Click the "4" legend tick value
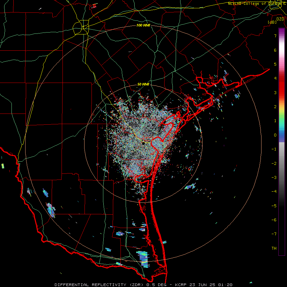This screenshot has width=287, height=287. pyautogui.click(x=275, y=78)
